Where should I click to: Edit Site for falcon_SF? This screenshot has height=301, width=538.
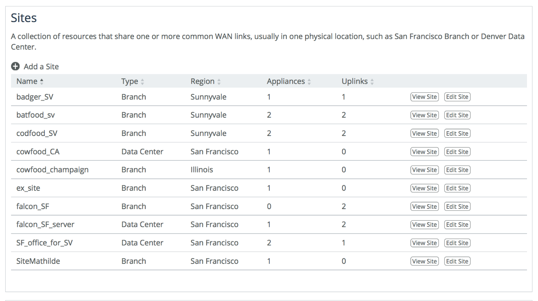click(x=457, y=206)
